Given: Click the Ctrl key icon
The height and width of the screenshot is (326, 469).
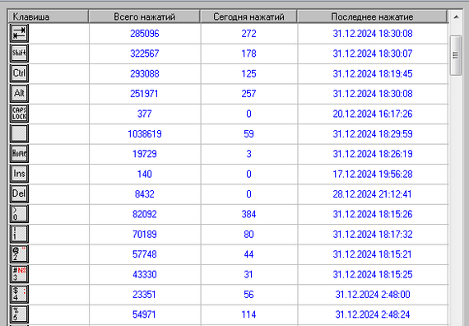Looking at the screenshot, I should (19, 73).
